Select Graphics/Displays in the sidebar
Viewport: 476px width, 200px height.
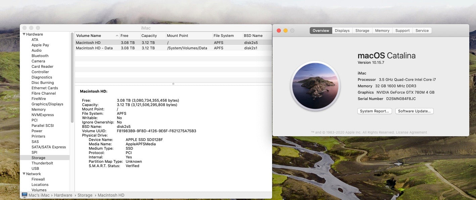coord(47,104)
